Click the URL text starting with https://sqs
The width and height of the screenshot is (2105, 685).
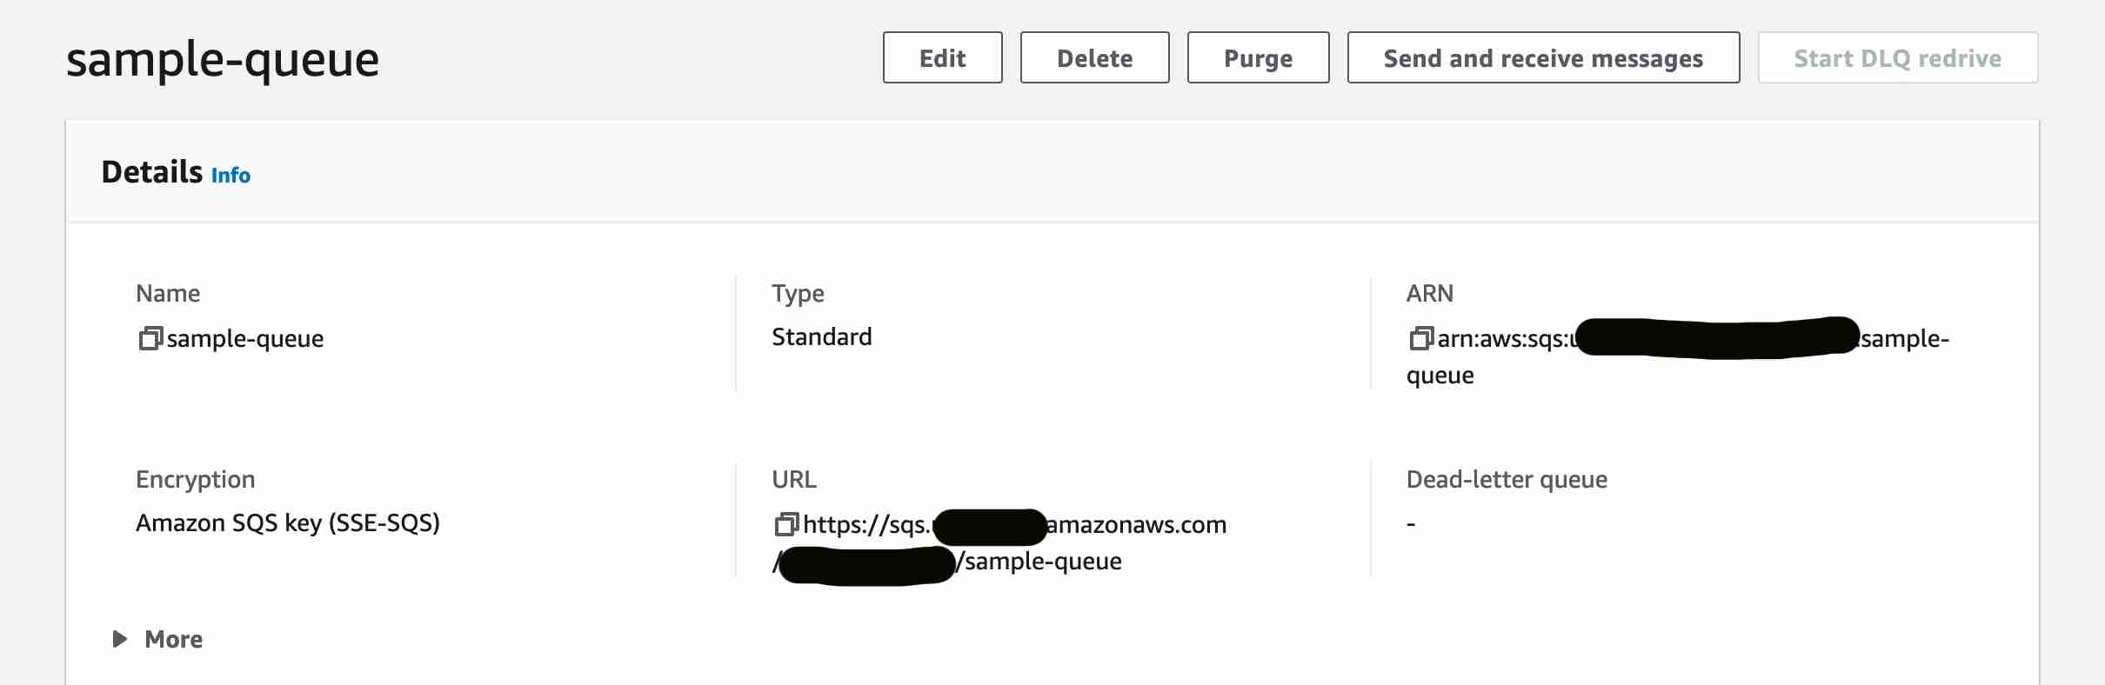[x=866, y=525]
